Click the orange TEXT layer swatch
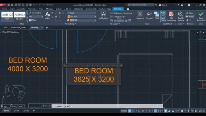This screenshot has width=206, height=116. [x=71, y=20]
